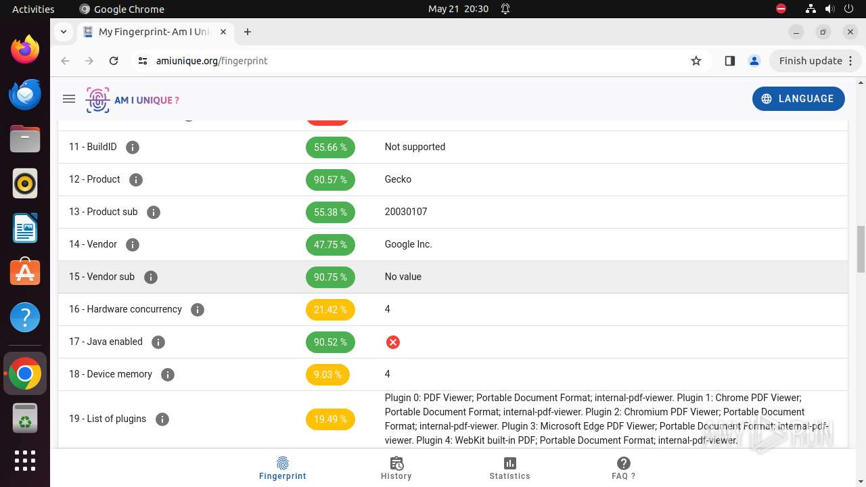Click the LANGUAGE button

pyautogui.click(x=798, y=99)
